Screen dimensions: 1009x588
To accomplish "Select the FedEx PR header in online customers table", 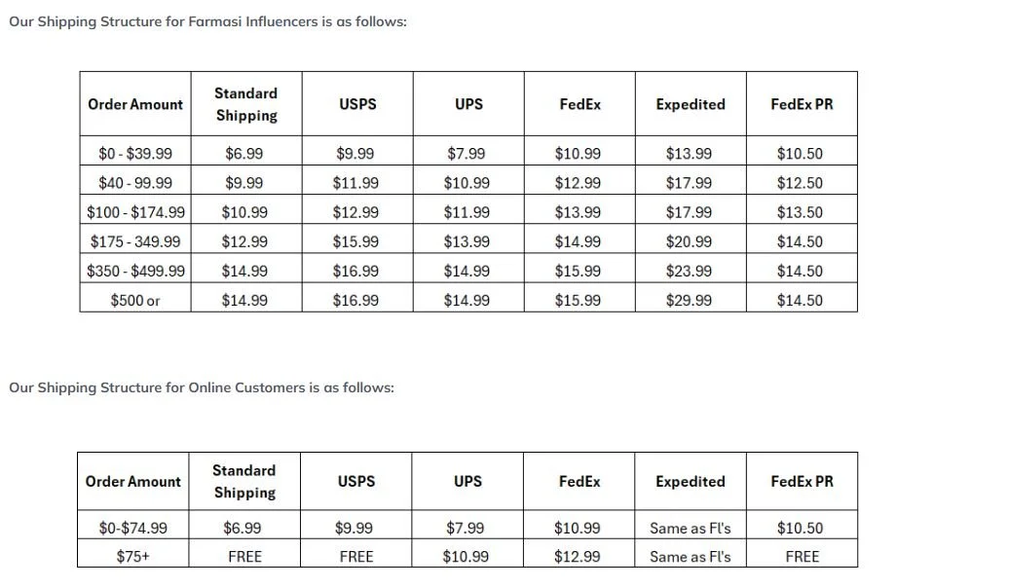I will pos(802,481).
